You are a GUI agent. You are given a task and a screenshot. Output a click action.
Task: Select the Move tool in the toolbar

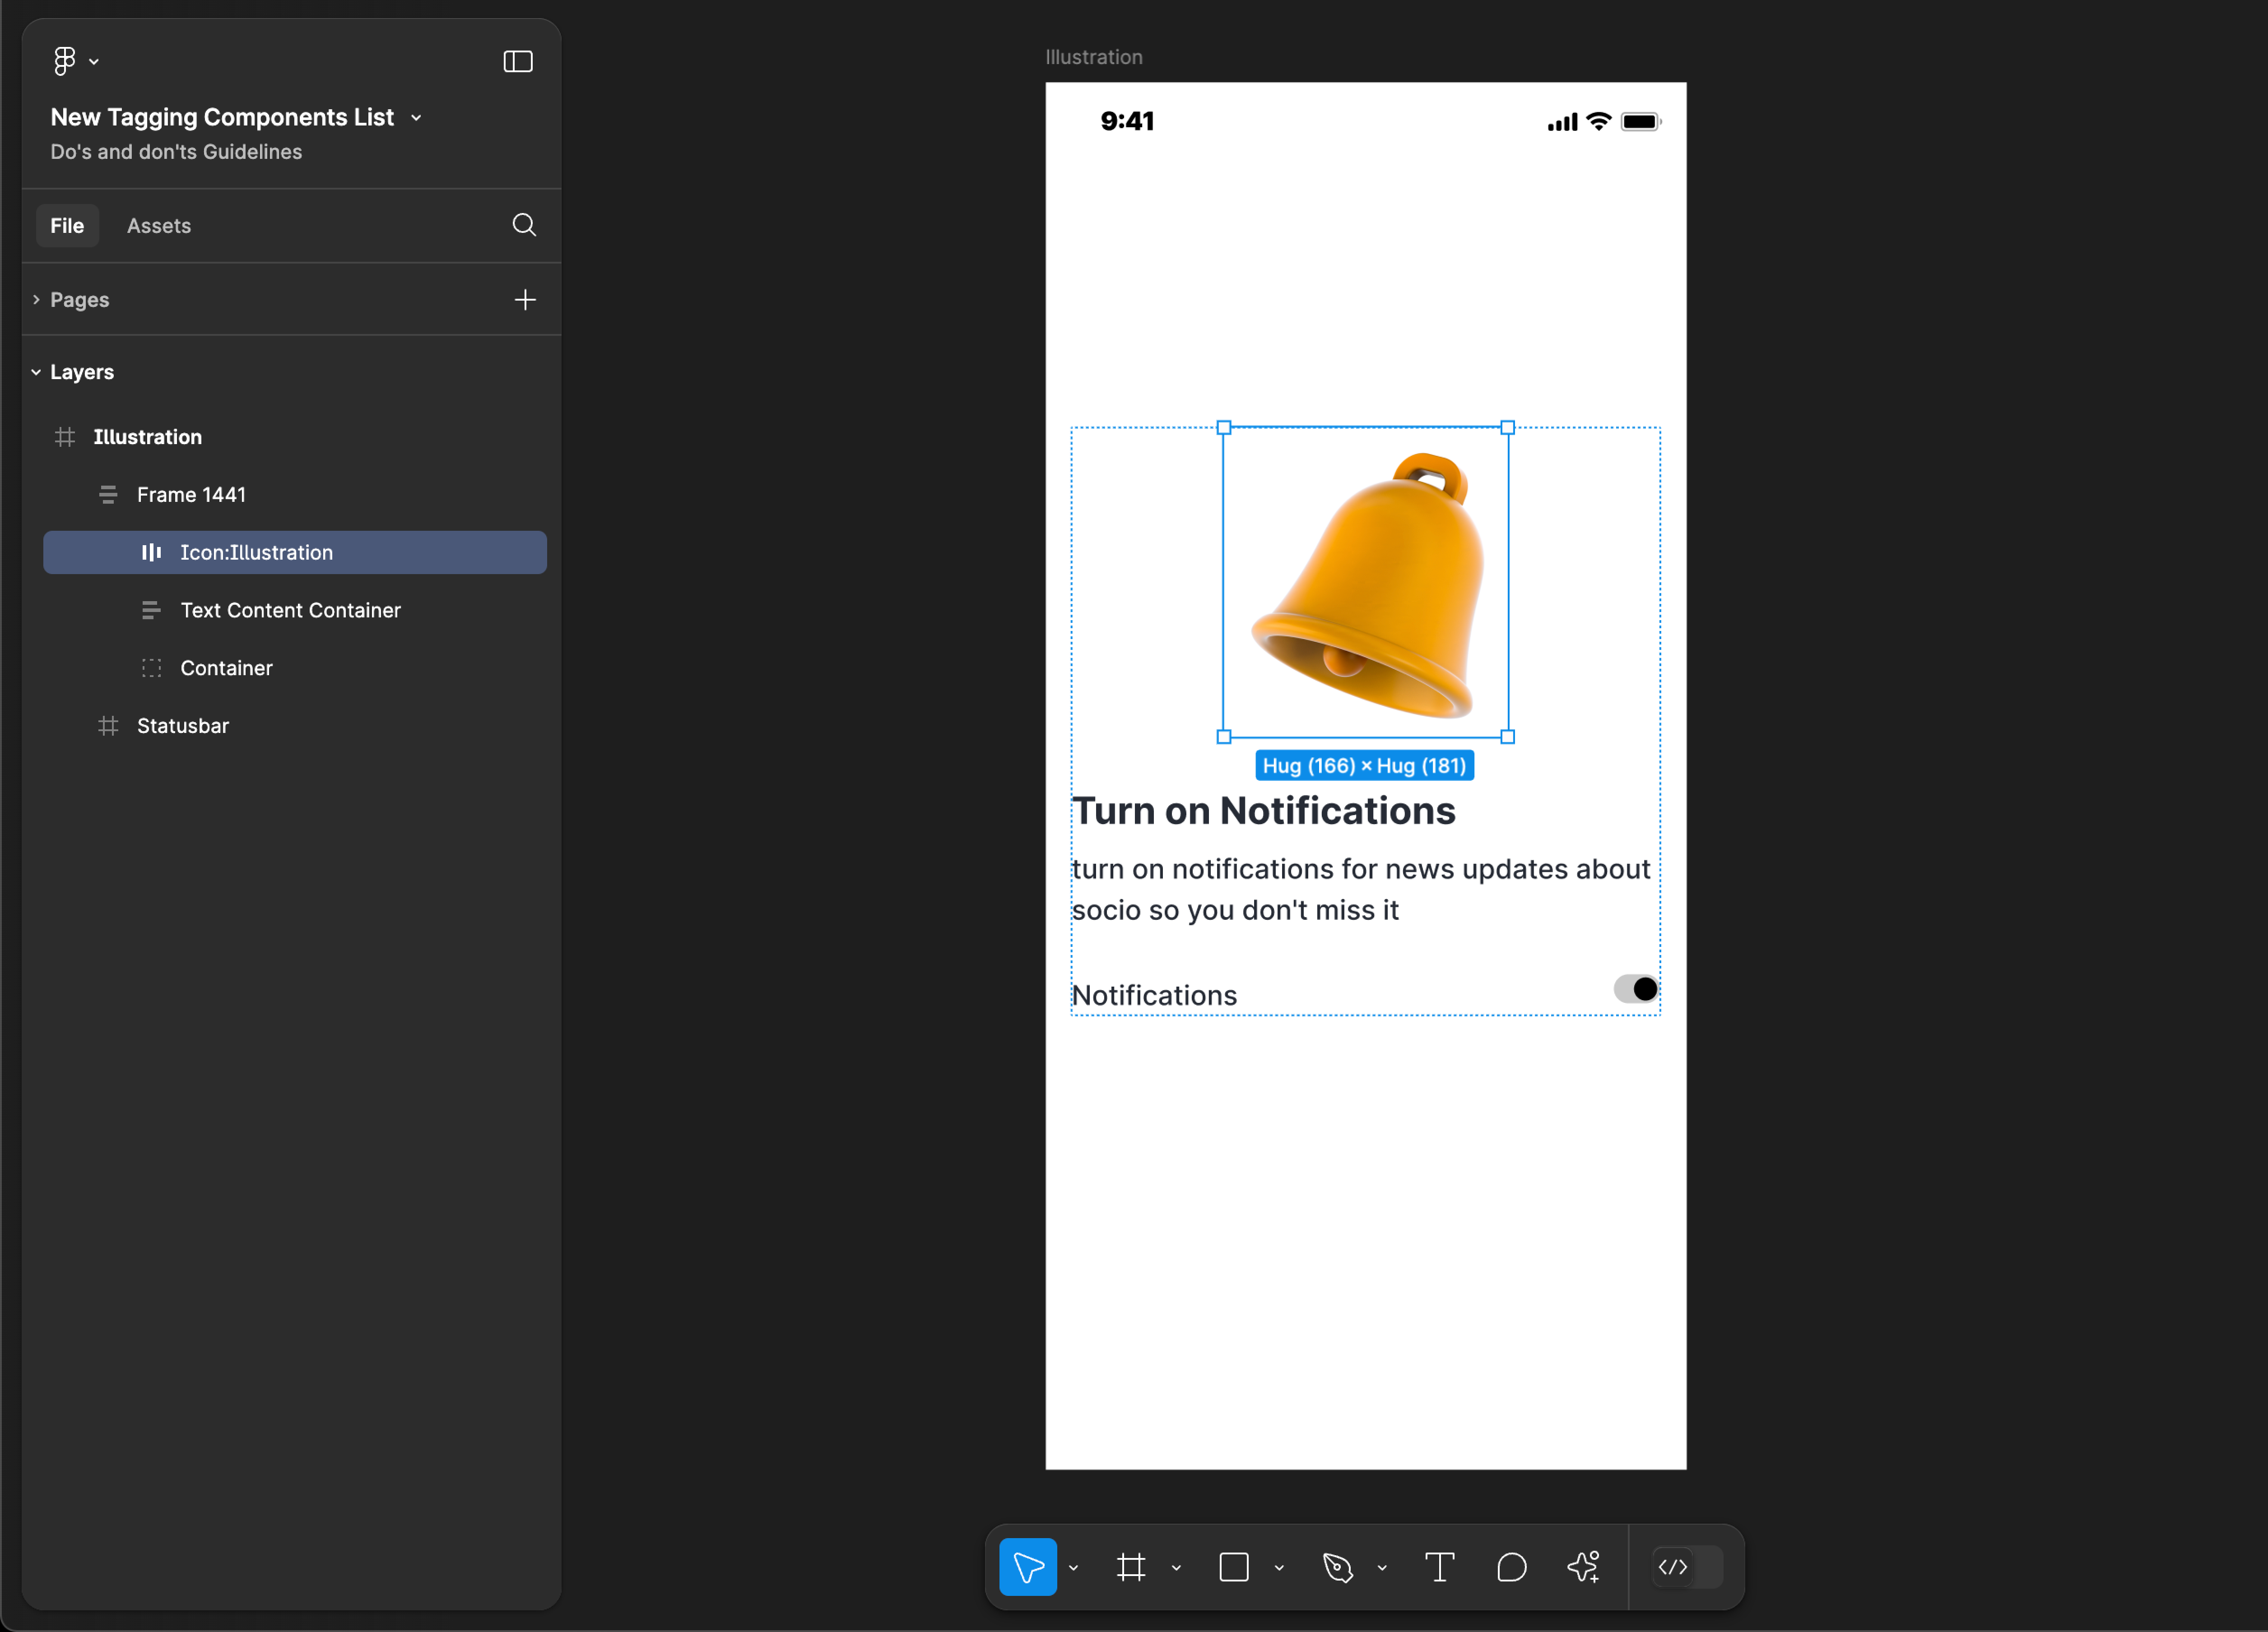1028,1567
